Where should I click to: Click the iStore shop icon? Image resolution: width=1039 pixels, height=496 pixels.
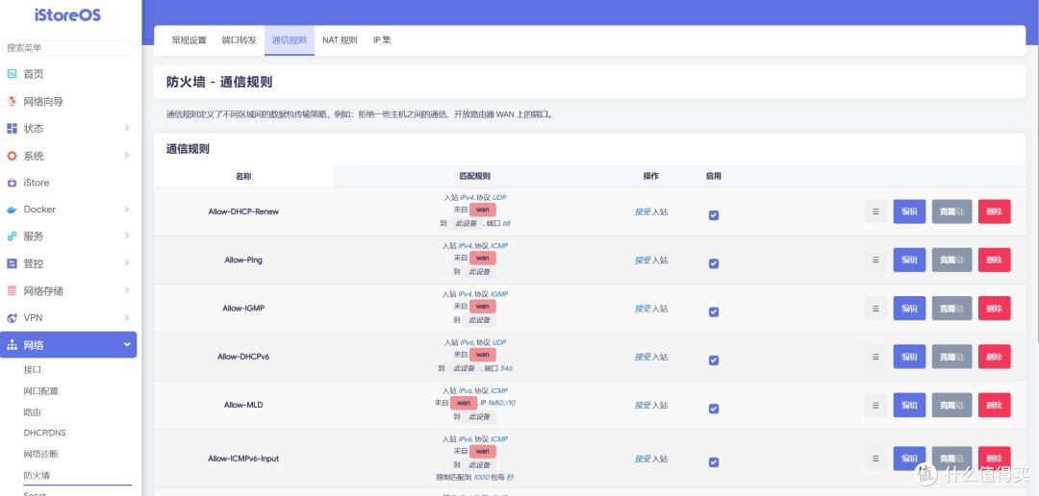pos(12,182)
